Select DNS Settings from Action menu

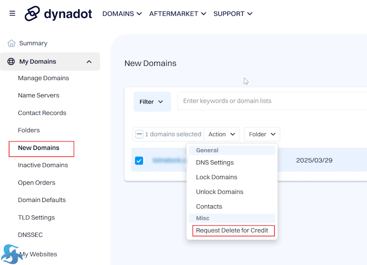click(215, 163)
